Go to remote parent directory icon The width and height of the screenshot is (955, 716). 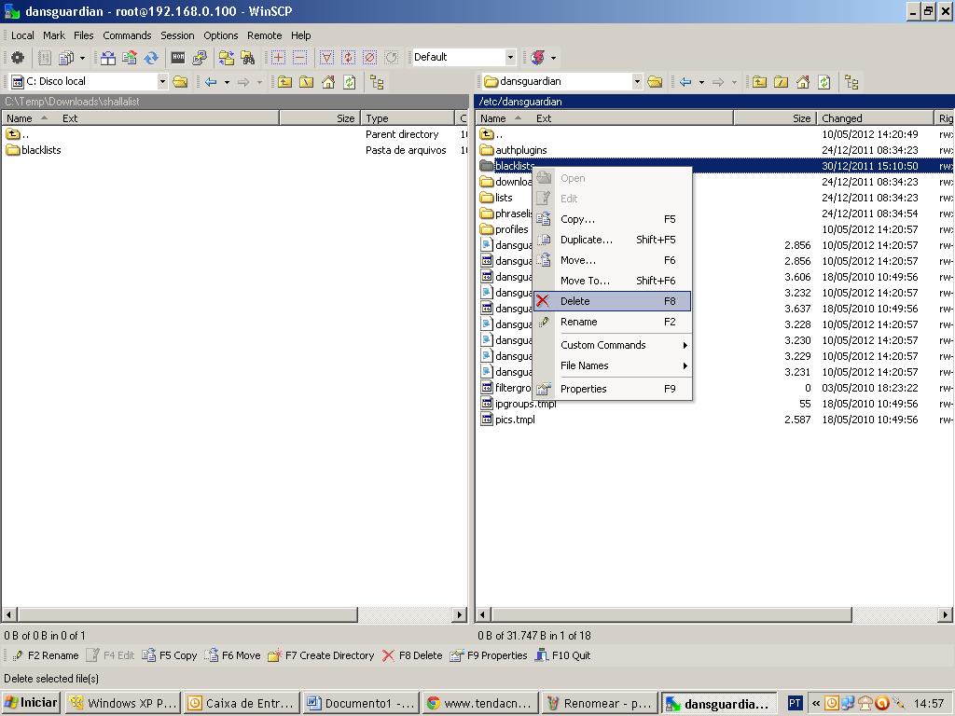click(759, 82)
